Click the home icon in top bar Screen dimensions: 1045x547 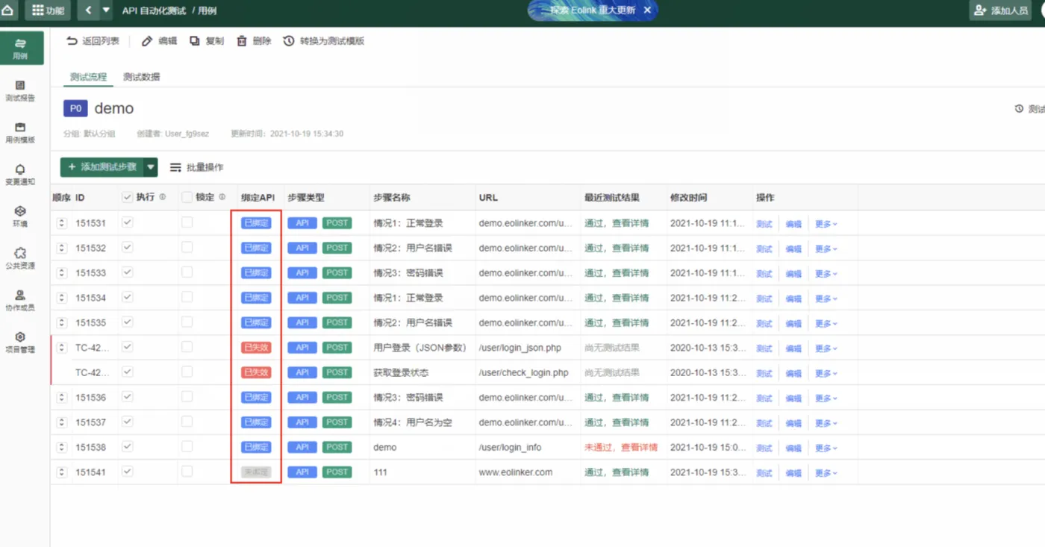click(8, 10)
